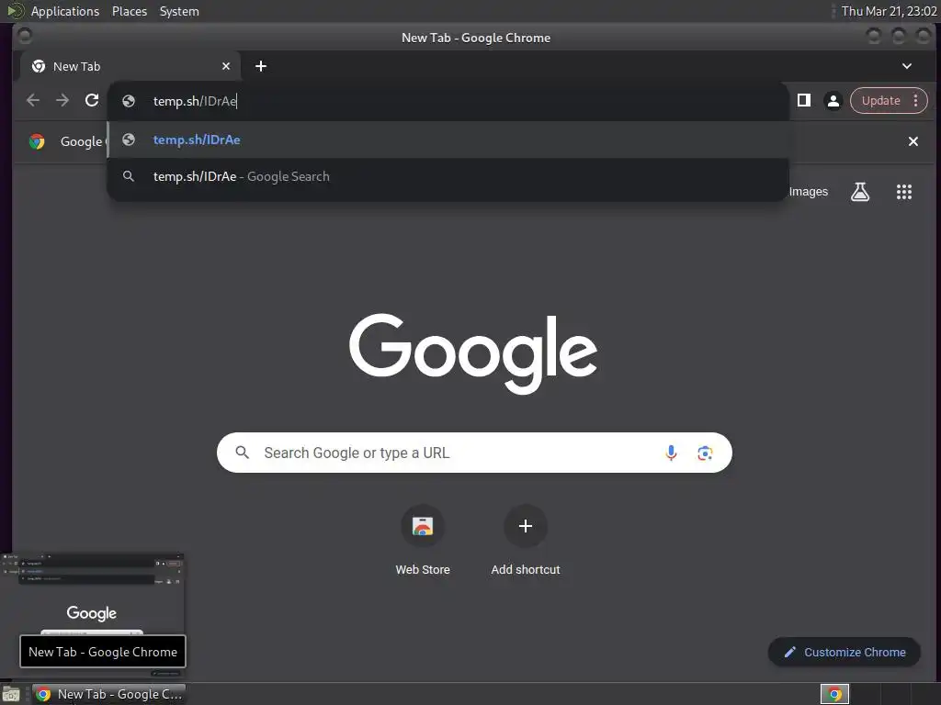Open the Web Store shortcut

pos(423,541)
